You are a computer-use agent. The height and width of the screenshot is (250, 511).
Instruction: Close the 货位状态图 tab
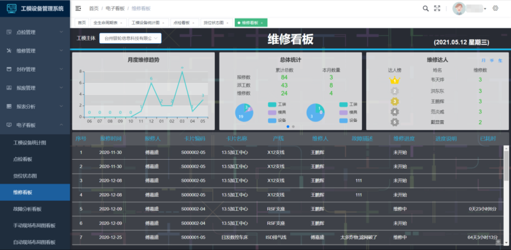227,23
